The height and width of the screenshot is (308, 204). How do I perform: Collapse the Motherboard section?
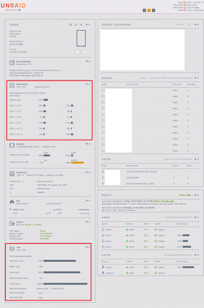pyautogui.click(x=89, y=61)
